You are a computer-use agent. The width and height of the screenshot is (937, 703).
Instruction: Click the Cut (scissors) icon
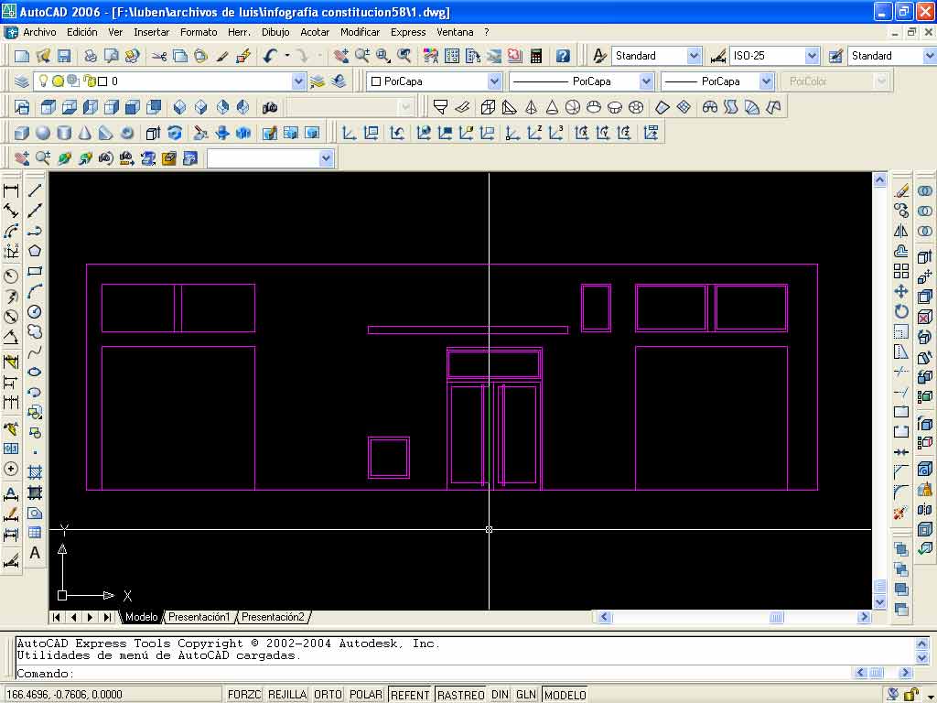[x=158, y=56]
